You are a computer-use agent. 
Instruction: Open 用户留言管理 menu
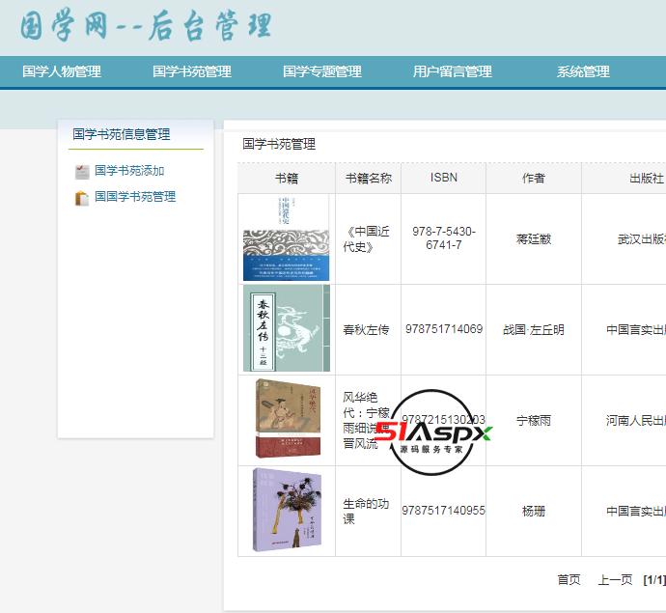click(453, 71)
